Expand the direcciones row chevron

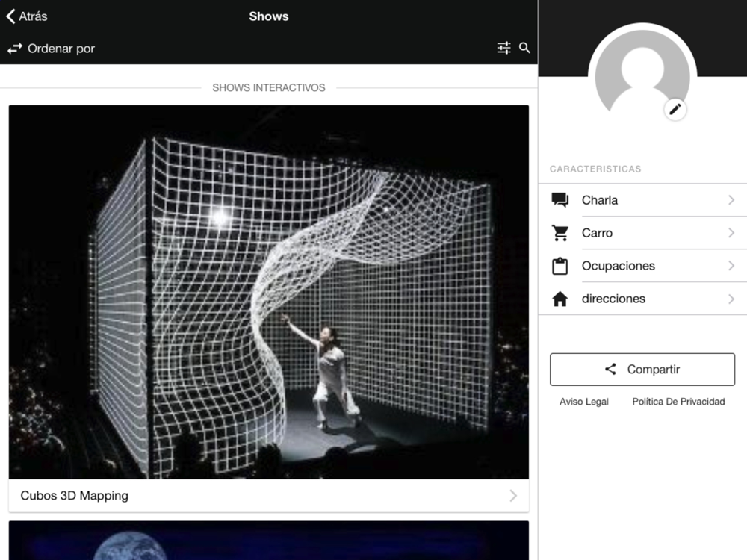pyautogui.click(x=731, y=299)
